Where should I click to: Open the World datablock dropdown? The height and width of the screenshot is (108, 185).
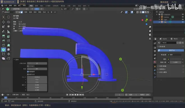pyautogui.click(x=160, y=43)
